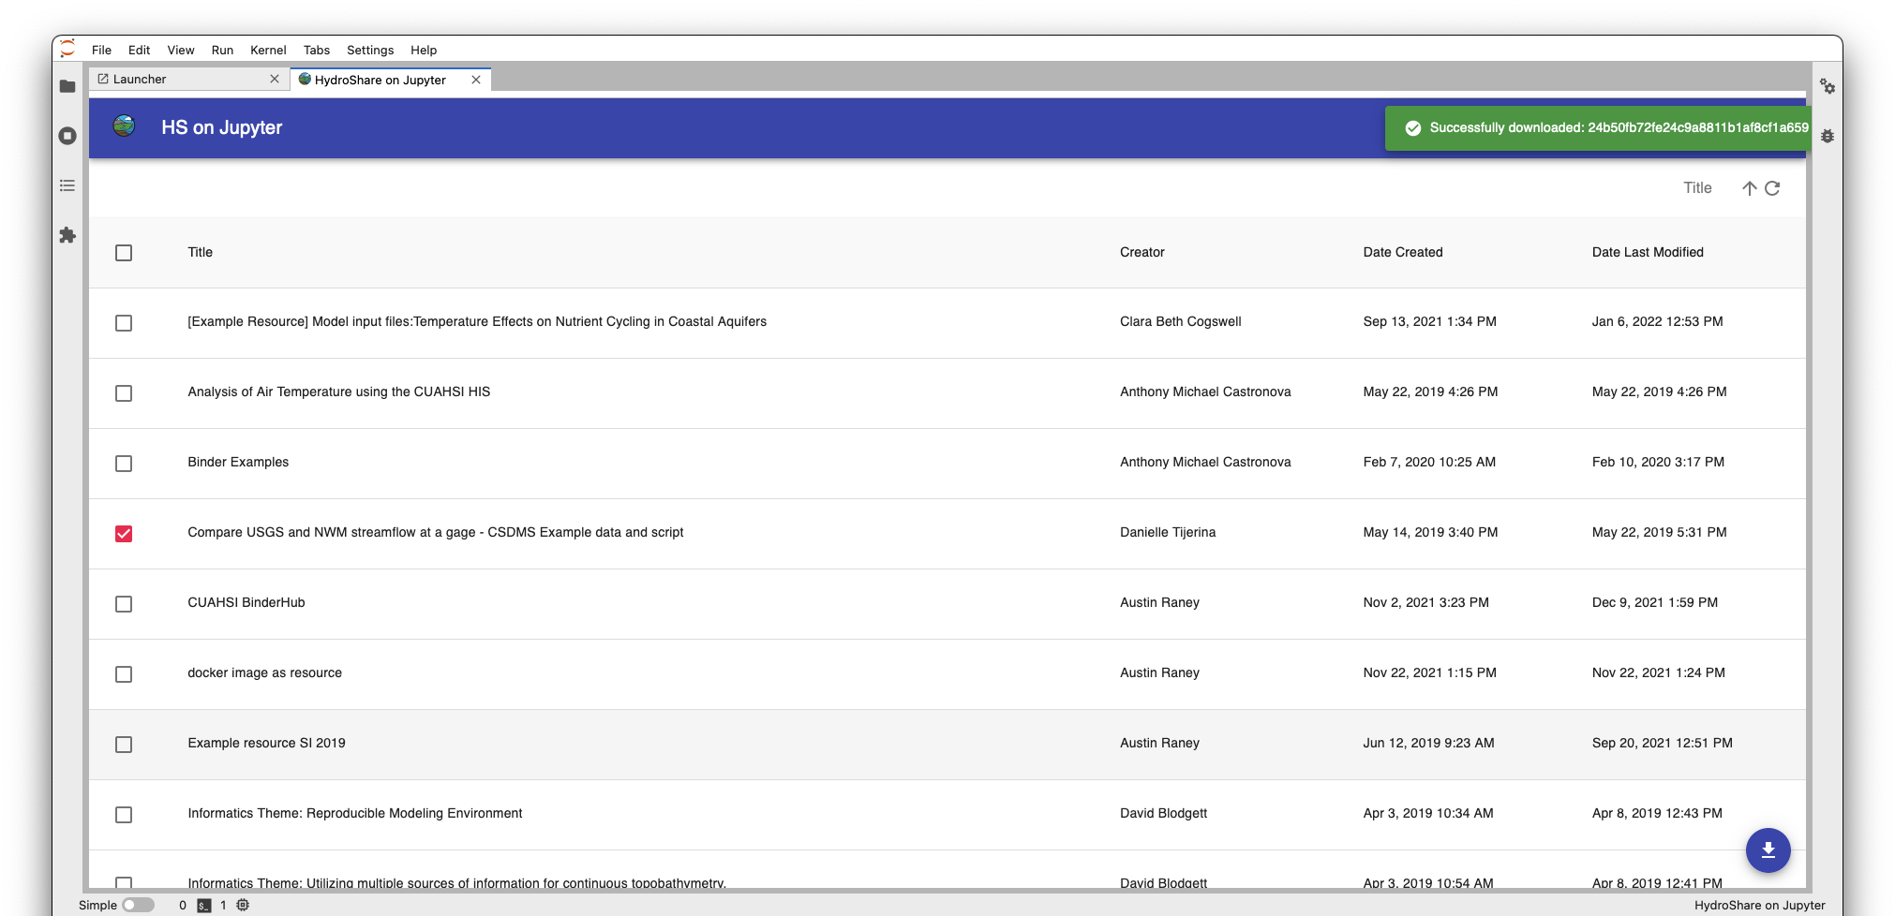Click the Creator column header

pyautogui.click(x=1141, y=252)
